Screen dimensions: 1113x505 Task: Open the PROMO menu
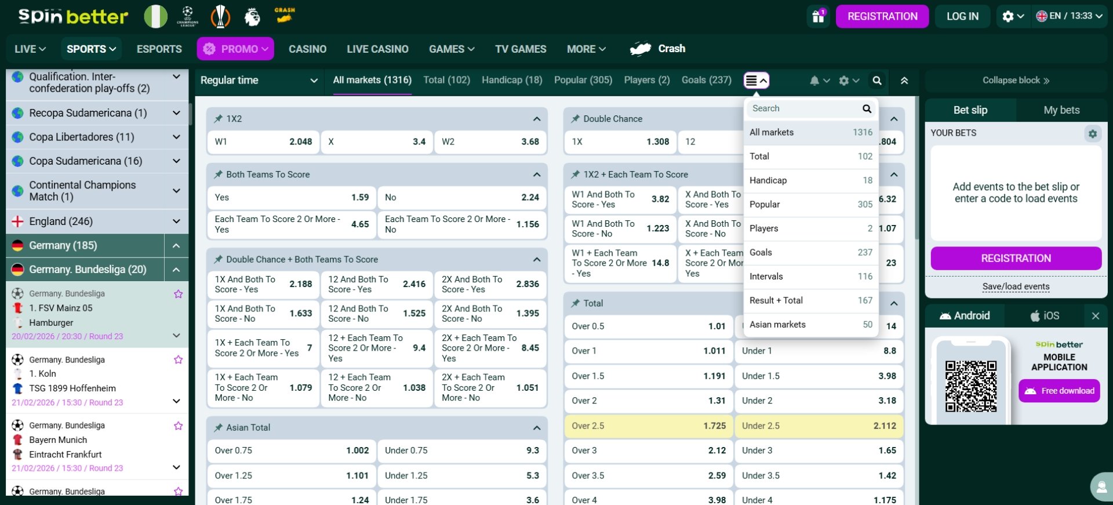235,49
